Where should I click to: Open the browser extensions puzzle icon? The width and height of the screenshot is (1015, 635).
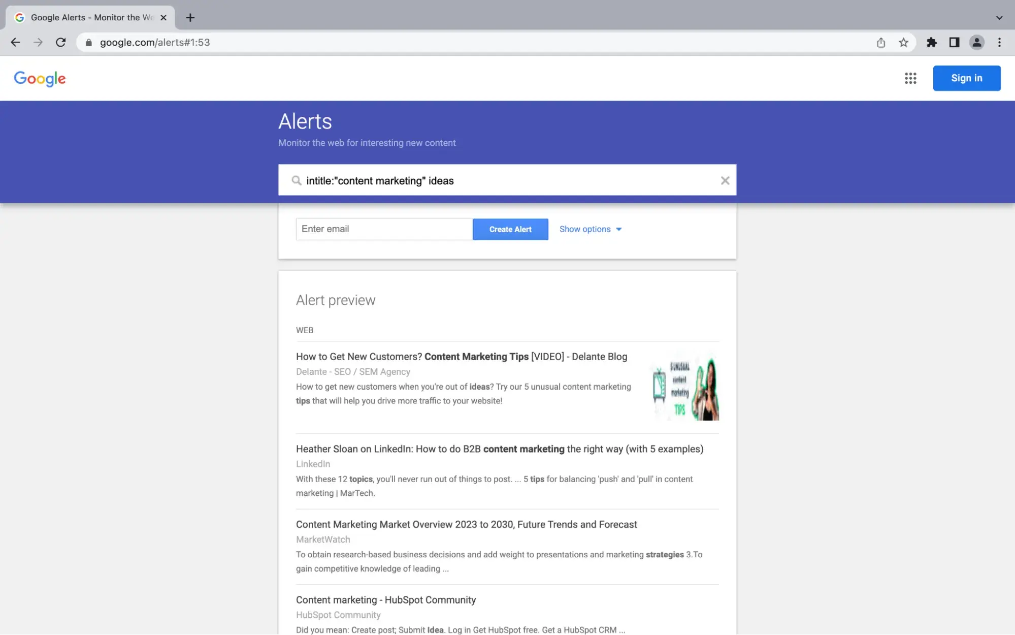point(932,42)
